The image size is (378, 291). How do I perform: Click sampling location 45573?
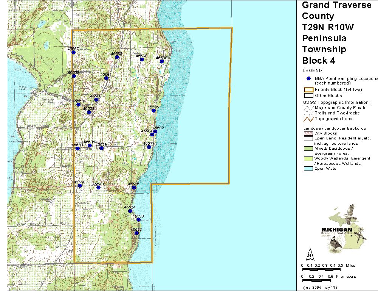point(136,233)
